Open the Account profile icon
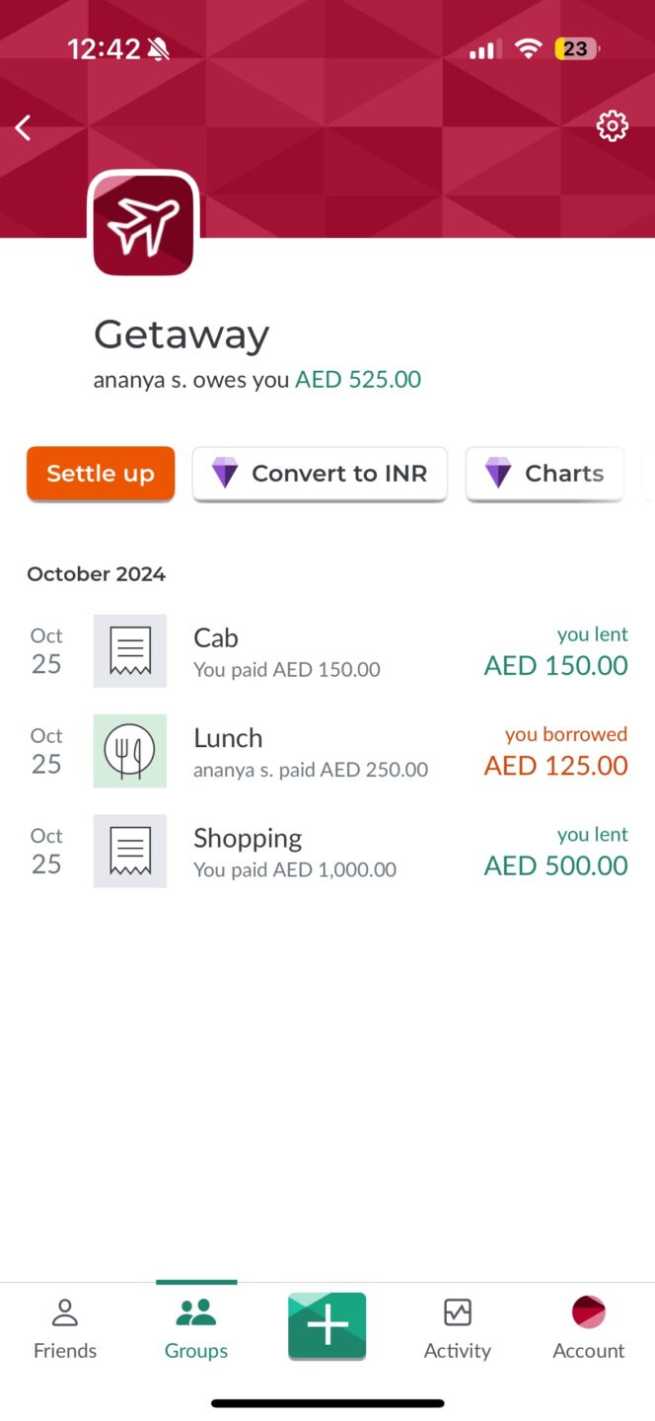655x1421 pixels. [588, 1312]
